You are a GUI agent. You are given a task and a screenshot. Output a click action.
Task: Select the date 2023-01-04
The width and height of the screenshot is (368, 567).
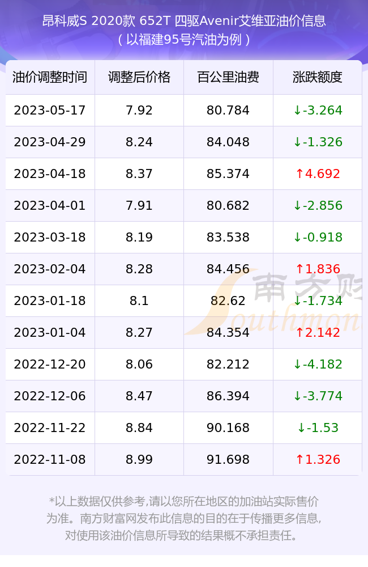(50, 333)
